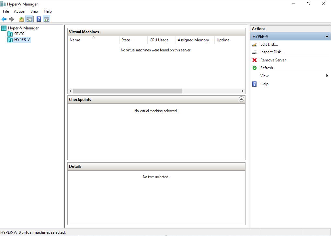Open the View menu
The width and height of the screenshot is (331, 236).
[34, 11]
